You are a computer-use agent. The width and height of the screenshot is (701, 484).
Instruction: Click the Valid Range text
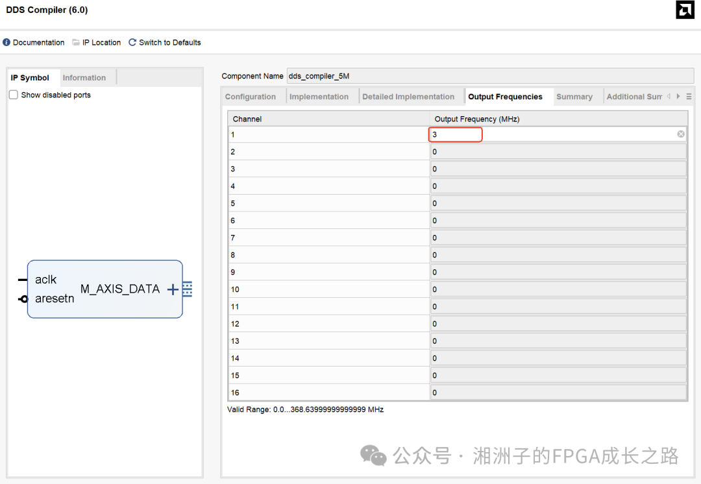tap(305, 409)
